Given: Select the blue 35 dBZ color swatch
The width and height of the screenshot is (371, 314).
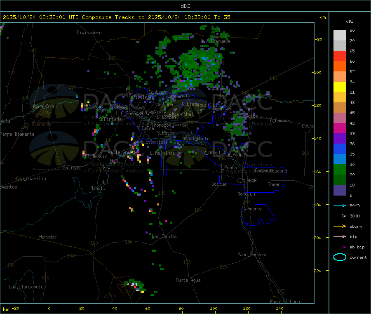Looking at the screenshot, I should tap(340, 149).
